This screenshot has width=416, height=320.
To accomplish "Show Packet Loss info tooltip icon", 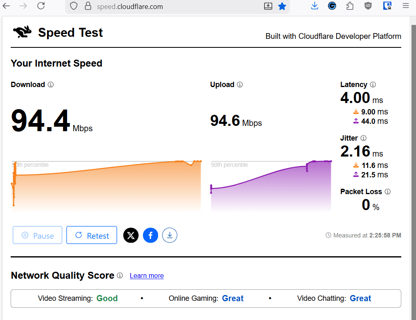I will (x=388, y=192).
